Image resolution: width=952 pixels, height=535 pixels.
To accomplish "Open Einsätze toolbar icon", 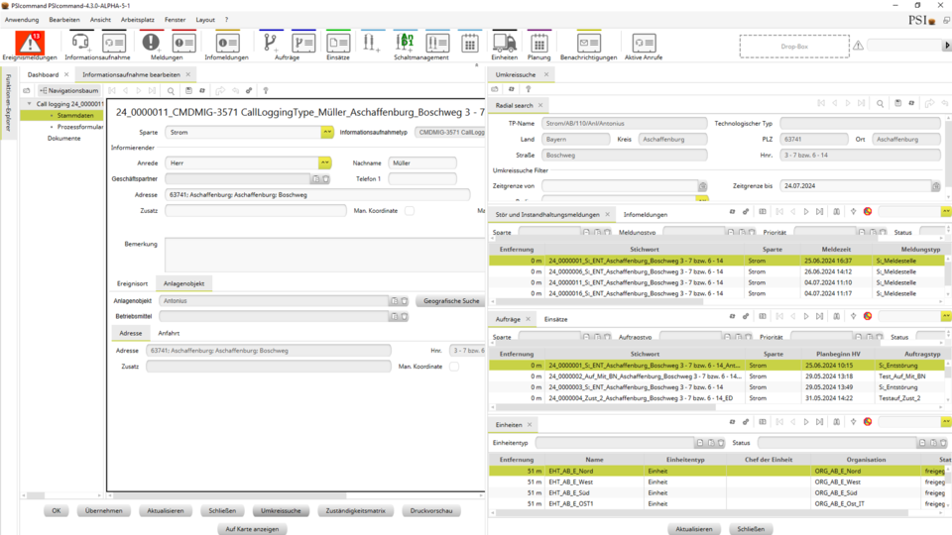I will coord(338,43).
